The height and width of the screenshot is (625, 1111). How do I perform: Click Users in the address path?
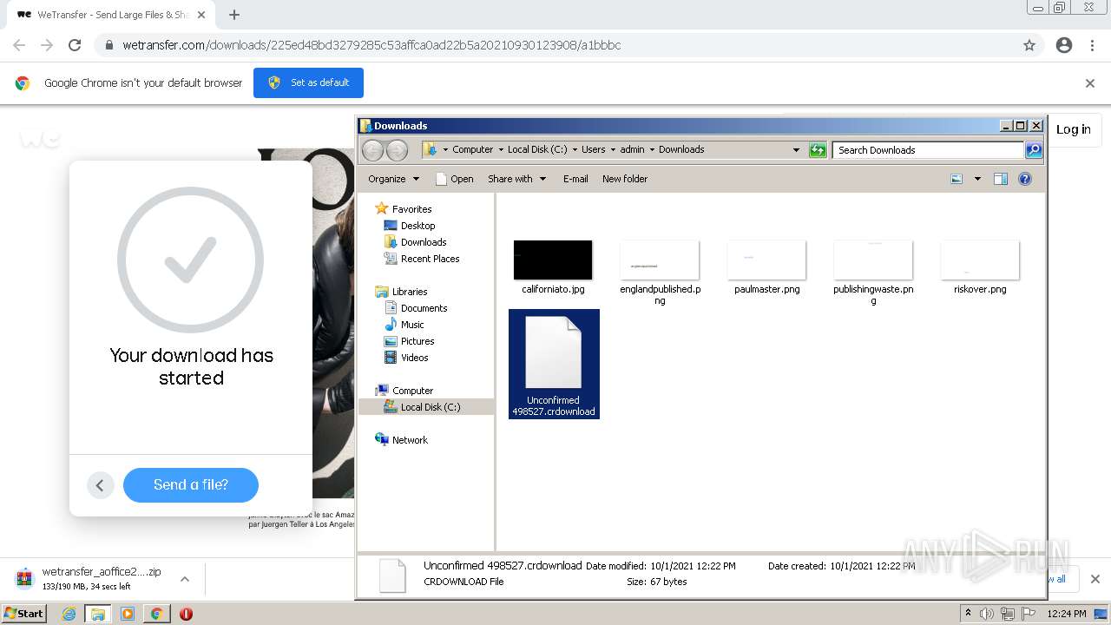coord(593,149)
